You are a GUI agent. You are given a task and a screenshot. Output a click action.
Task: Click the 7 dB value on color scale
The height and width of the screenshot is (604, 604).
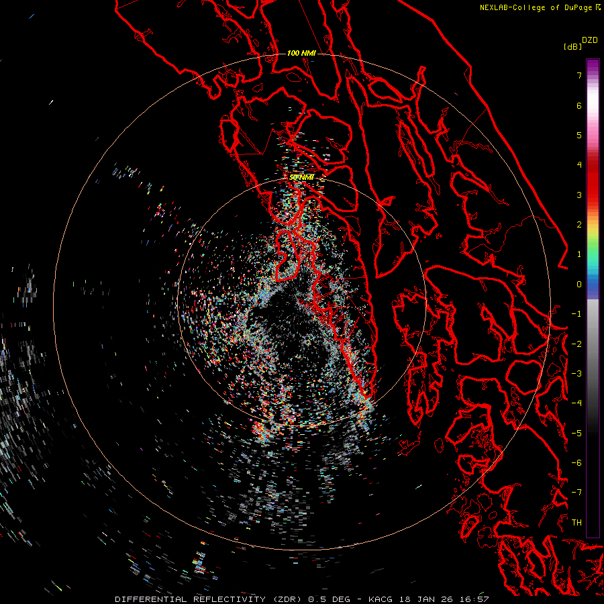click(x=579, y=75)
